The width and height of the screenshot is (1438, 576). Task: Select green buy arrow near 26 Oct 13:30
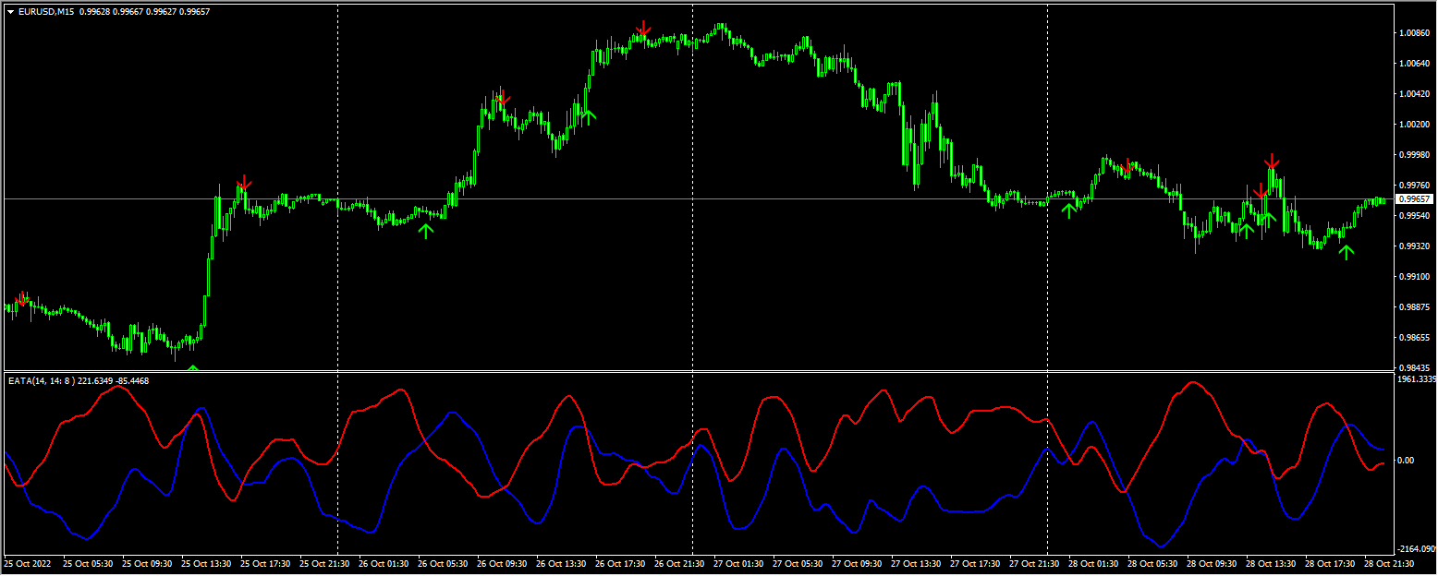point(588,115)
